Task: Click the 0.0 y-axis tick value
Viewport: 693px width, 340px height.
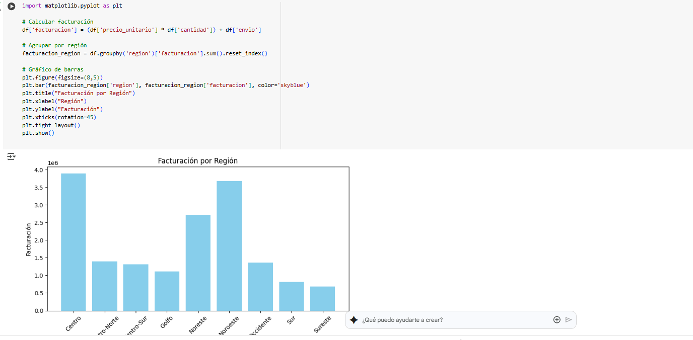Action: point(40,311)
